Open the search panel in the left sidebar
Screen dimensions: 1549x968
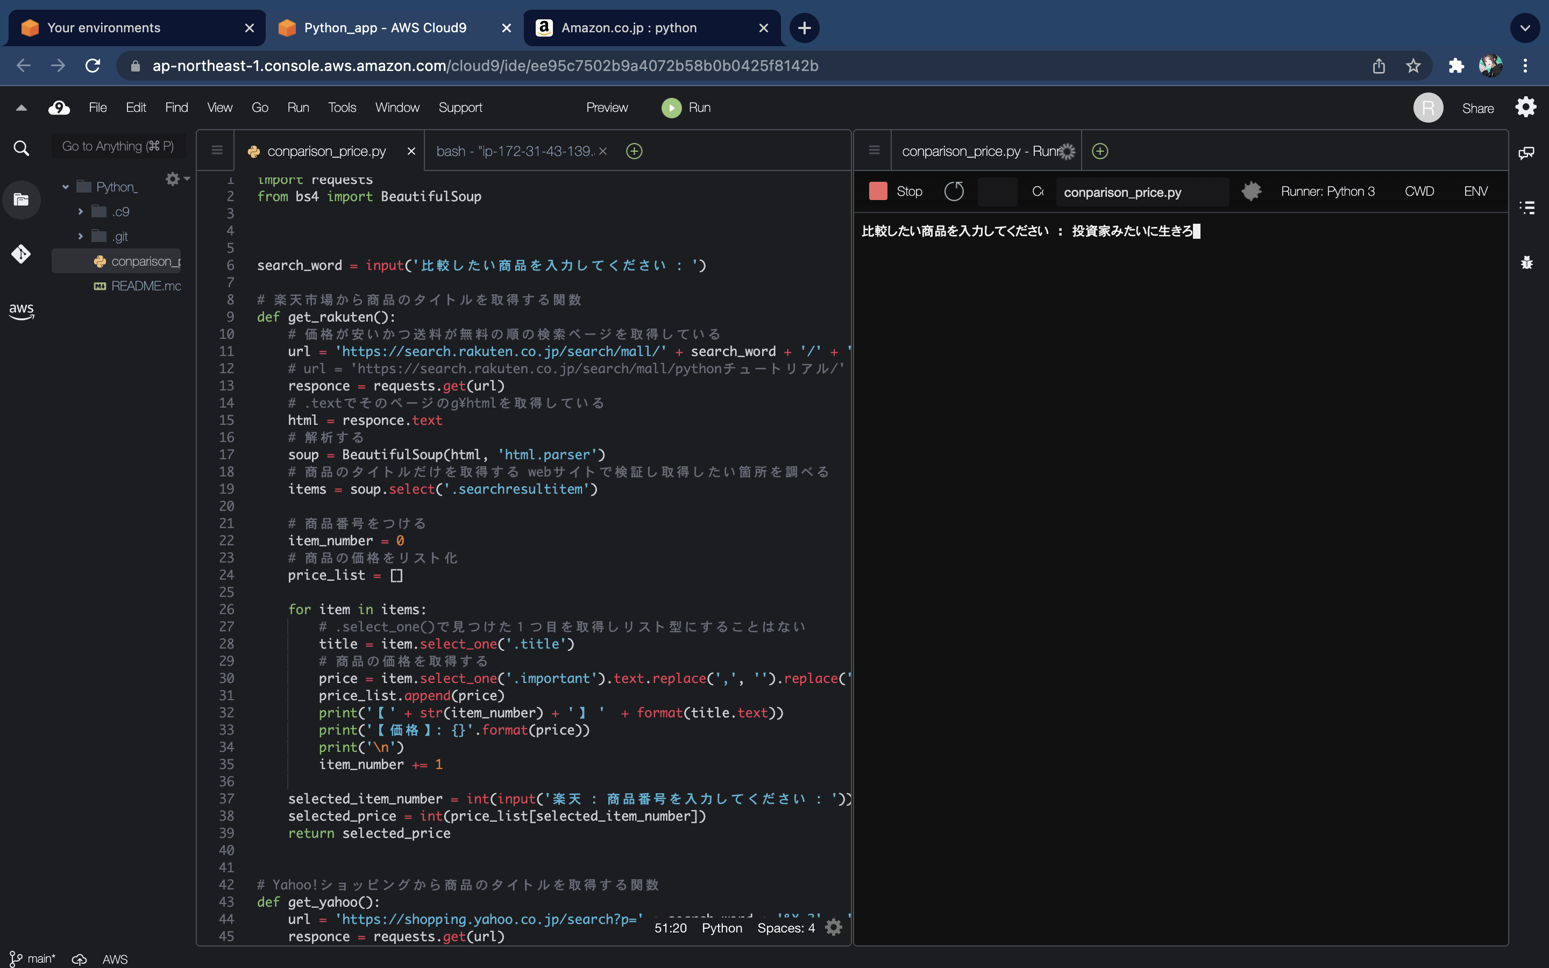pyautogui.click(x=21, y=148)
